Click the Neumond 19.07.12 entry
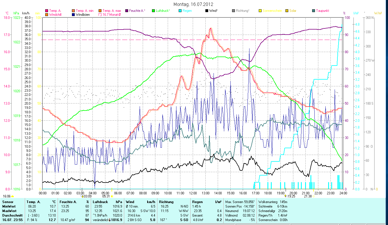388x225 pixels. click(239, 211)
